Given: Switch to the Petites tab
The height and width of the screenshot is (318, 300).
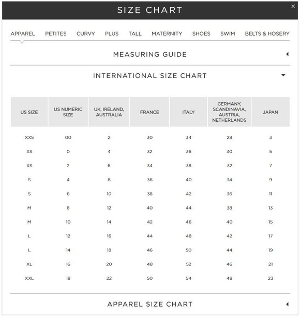Looking at the screenshot, I should pos(56,34).
